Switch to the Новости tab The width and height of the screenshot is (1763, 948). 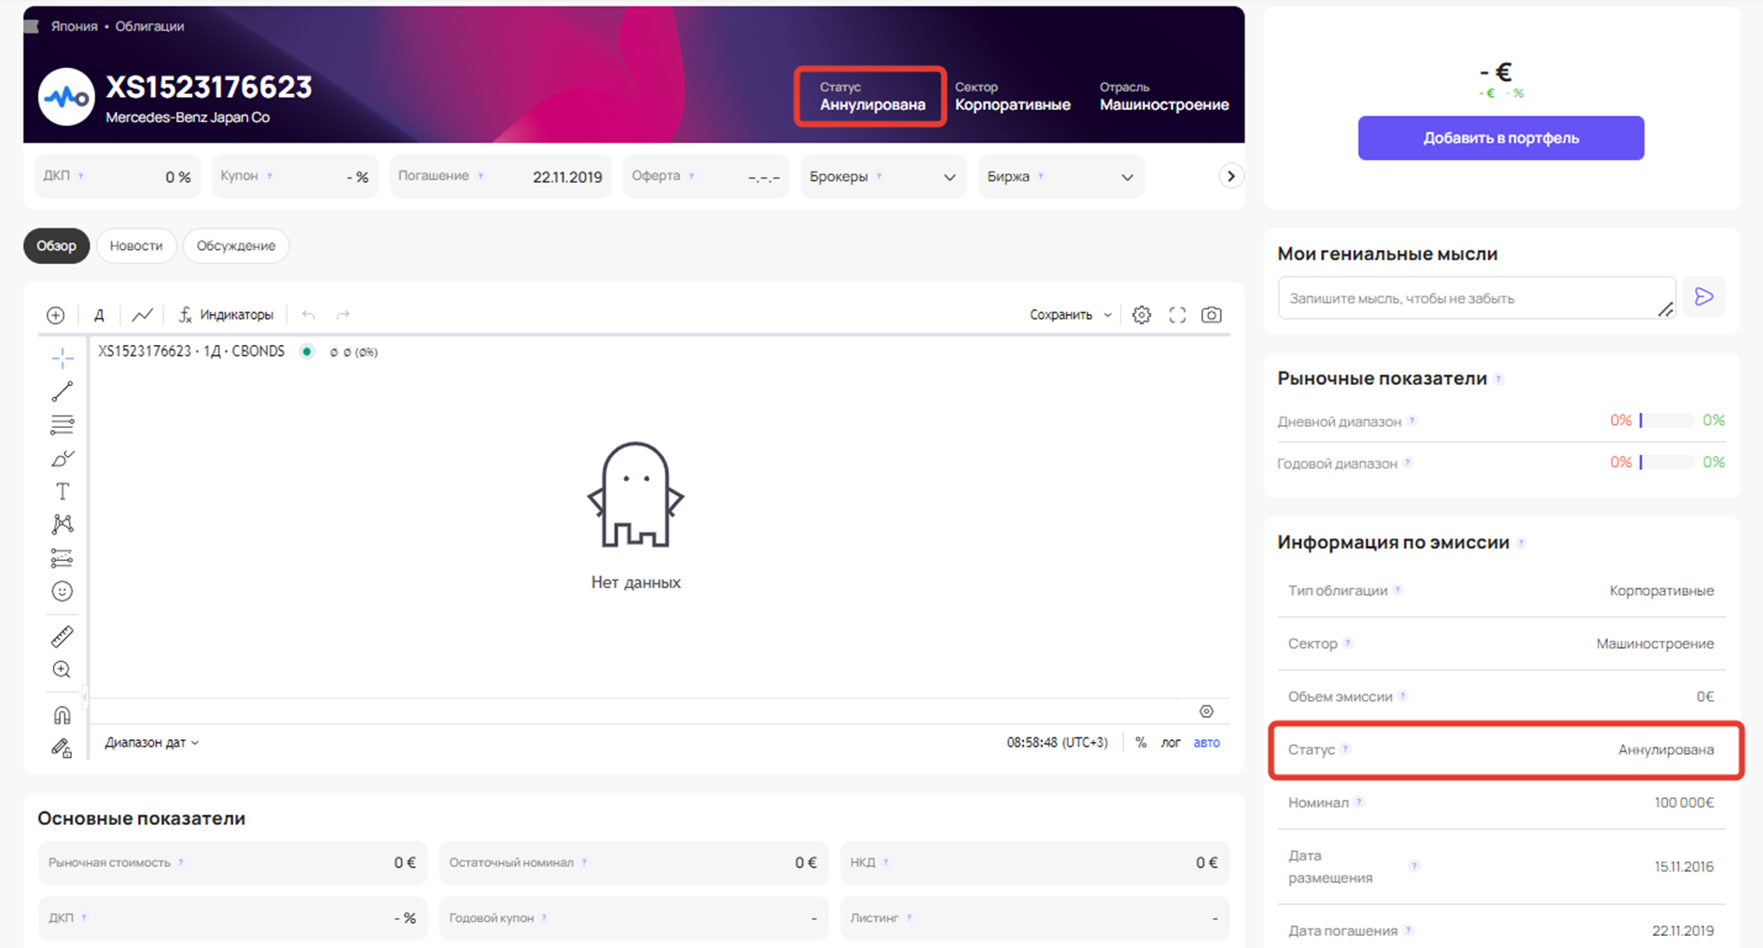(136, 246)
